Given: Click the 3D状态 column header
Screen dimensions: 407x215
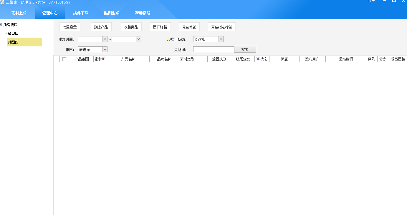Looking at the screenshot, I should 262,59.
